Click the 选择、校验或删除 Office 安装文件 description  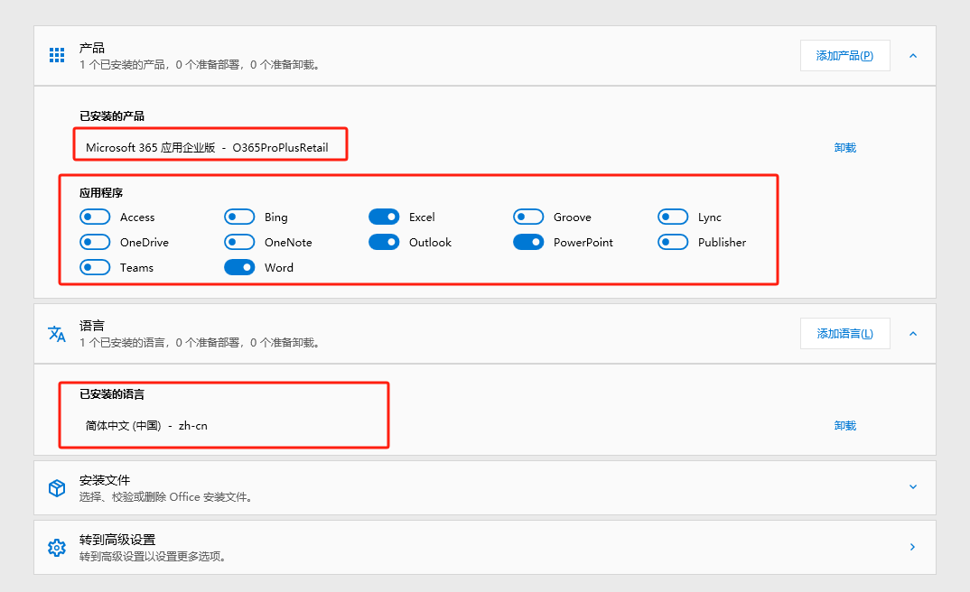coord(166,497)
